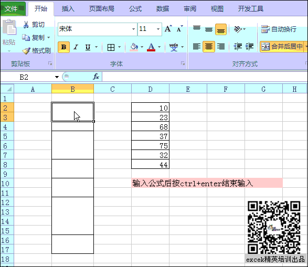Select column B header
The width and height of the screenshot is (308, 267).
[x=73, y=89]
